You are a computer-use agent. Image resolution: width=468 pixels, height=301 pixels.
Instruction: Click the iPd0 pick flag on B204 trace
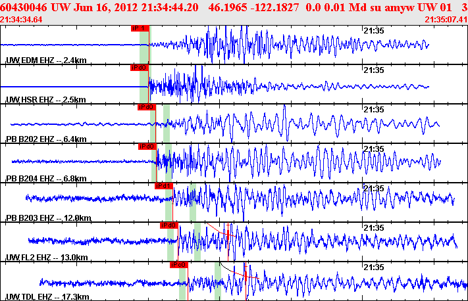click(147, 147)
